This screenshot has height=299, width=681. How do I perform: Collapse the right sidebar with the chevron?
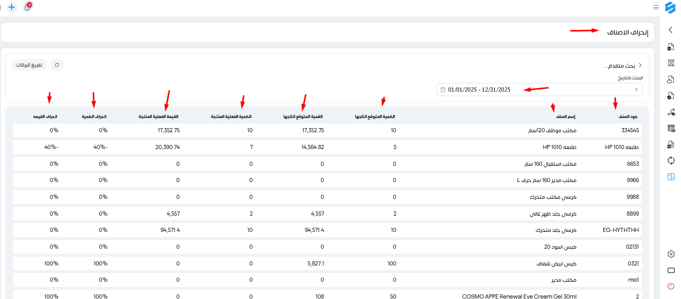(670, 31)
